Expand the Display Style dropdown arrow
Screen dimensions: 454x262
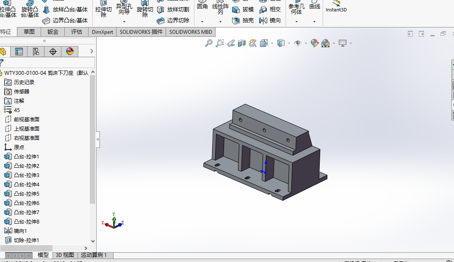click(x=289, y=43)
